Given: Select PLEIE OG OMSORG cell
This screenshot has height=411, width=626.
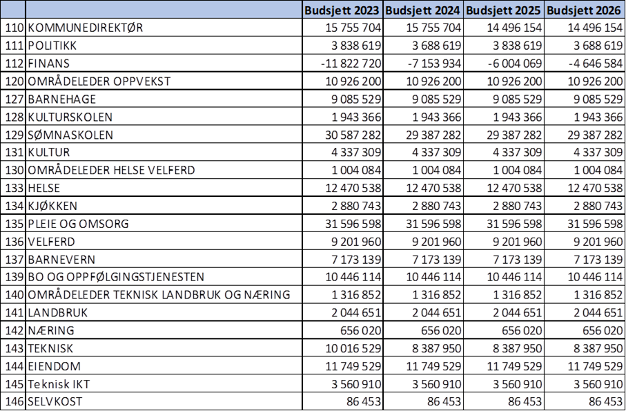Looking at the screenshot, I should [x=164, y=223].
